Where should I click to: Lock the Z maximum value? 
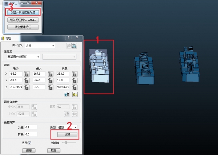(x=51, y=87)
